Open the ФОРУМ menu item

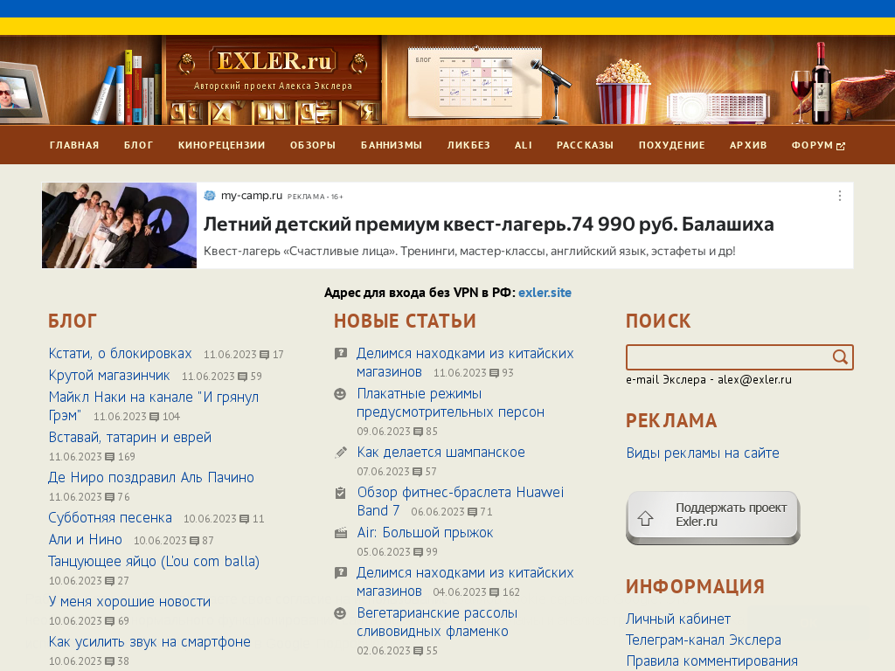coord(812,145)
